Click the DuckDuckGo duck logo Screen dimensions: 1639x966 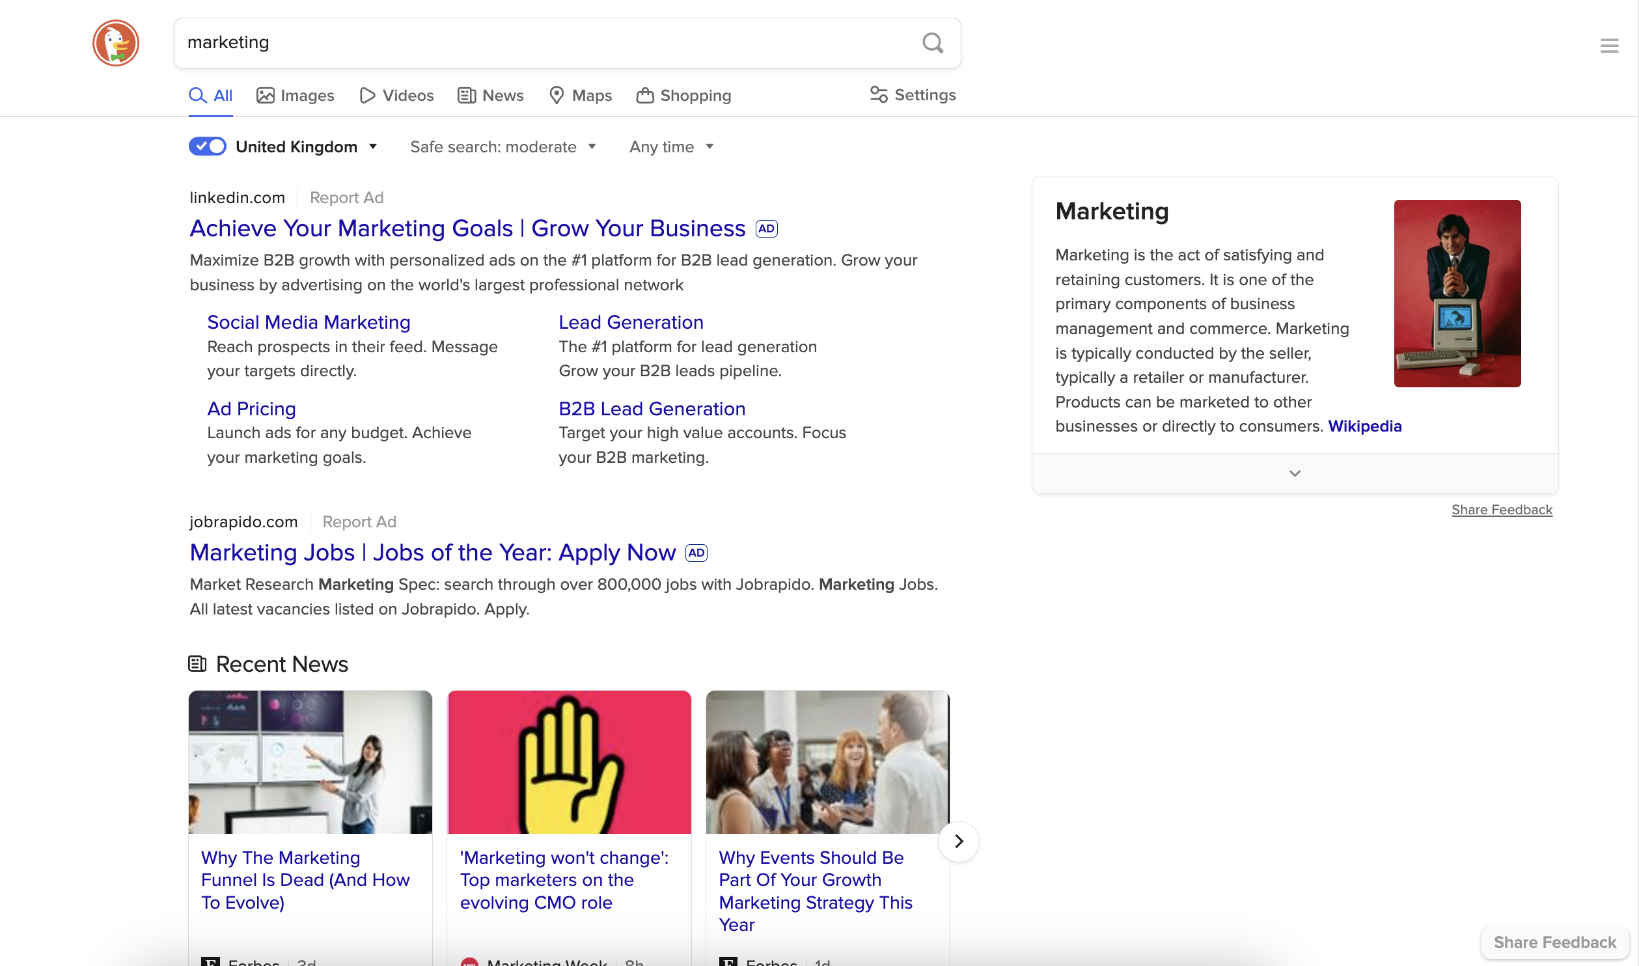[x=116, y=43]
